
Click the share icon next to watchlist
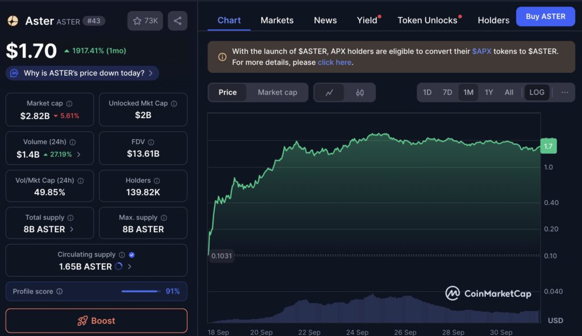tap(177, 21)
